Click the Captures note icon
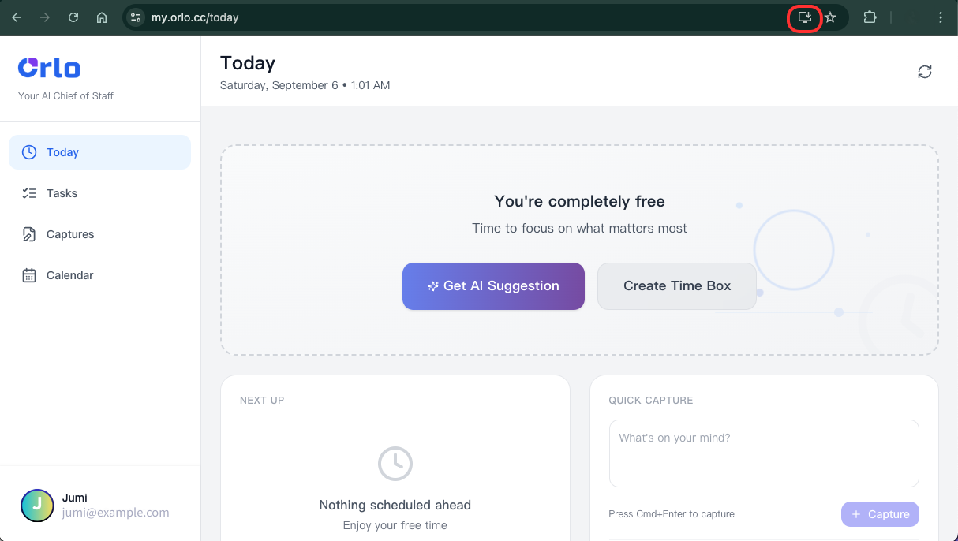This screenshot has height=541, width=958. (29, 234)
